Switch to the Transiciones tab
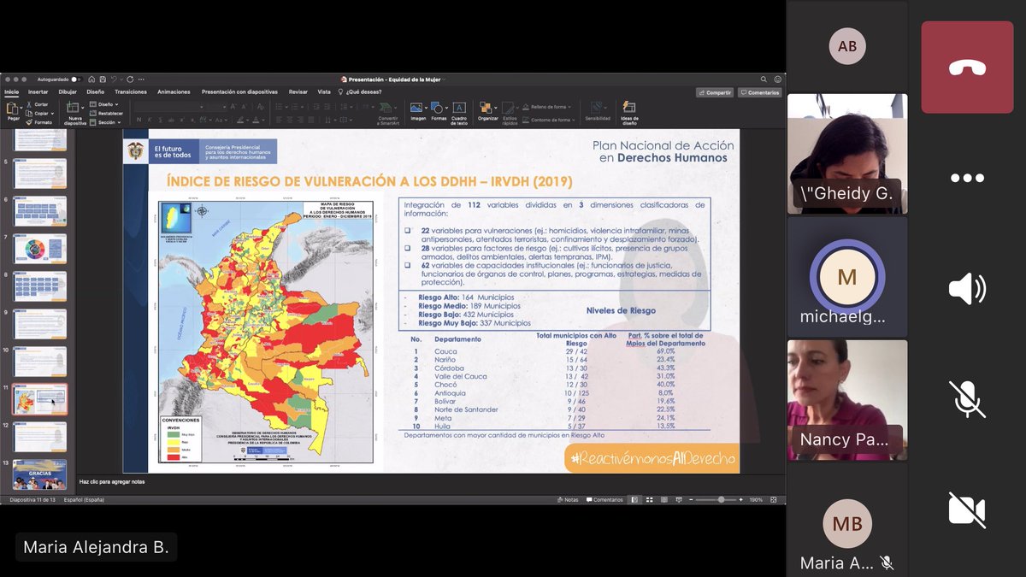This screenshot has height=577, width=1026. [x=131, y=91]
